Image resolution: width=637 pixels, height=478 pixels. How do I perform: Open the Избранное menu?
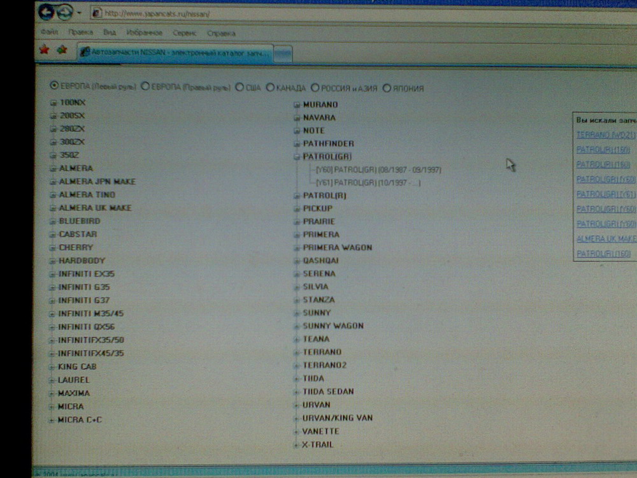tap(144, 33)
